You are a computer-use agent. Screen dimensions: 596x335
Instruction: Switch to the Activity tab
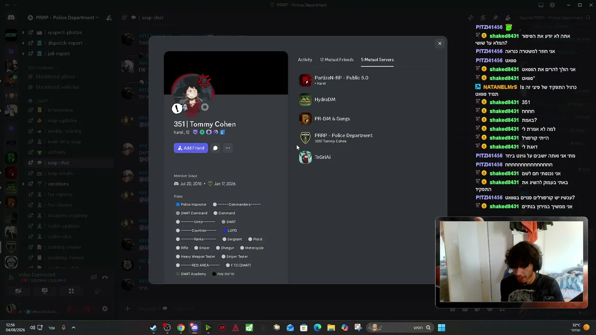click(305, 60)
